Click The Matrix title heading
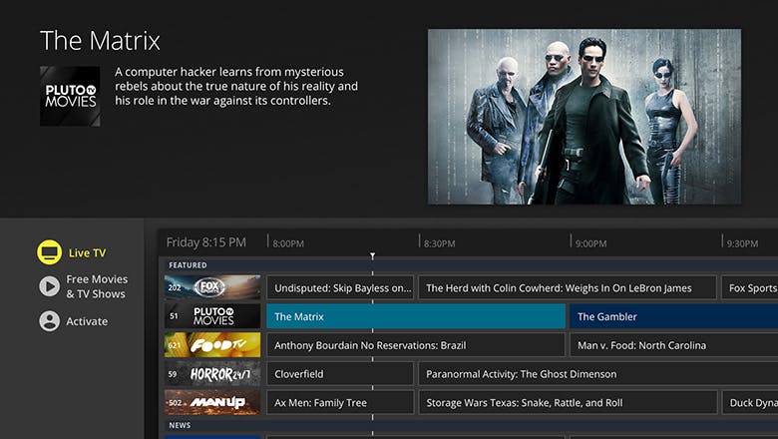The height and width of the screenshot is (439, 778). tap(100, 40)
